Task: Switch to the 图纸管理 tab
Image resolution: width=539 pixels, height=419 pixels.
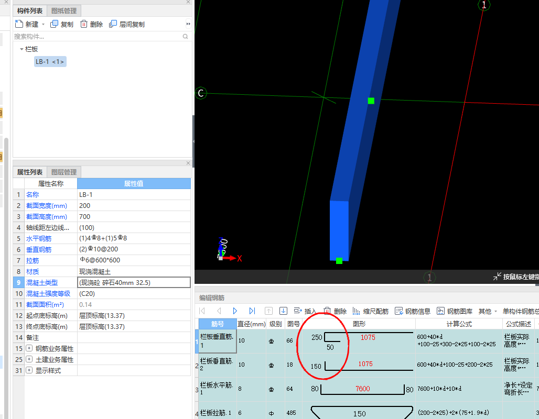Action: tap(64, 10)
